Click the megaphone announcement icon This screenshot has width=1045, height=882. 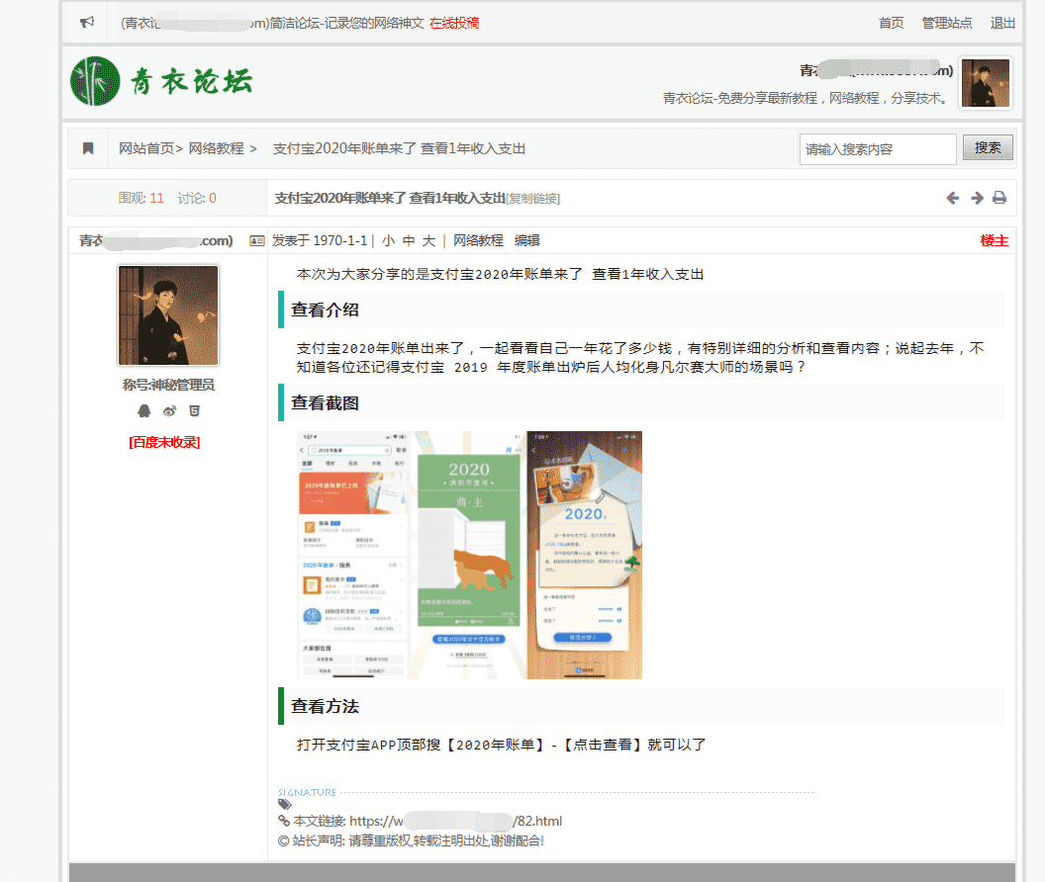[x=87, y=23]
